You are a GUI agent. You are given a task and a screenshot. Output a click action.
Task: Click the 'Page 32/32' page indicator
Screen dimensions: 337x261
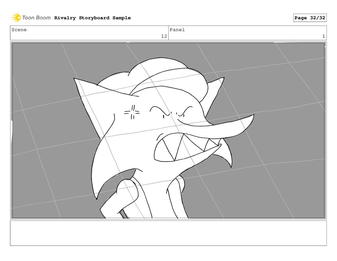point(310,18)
